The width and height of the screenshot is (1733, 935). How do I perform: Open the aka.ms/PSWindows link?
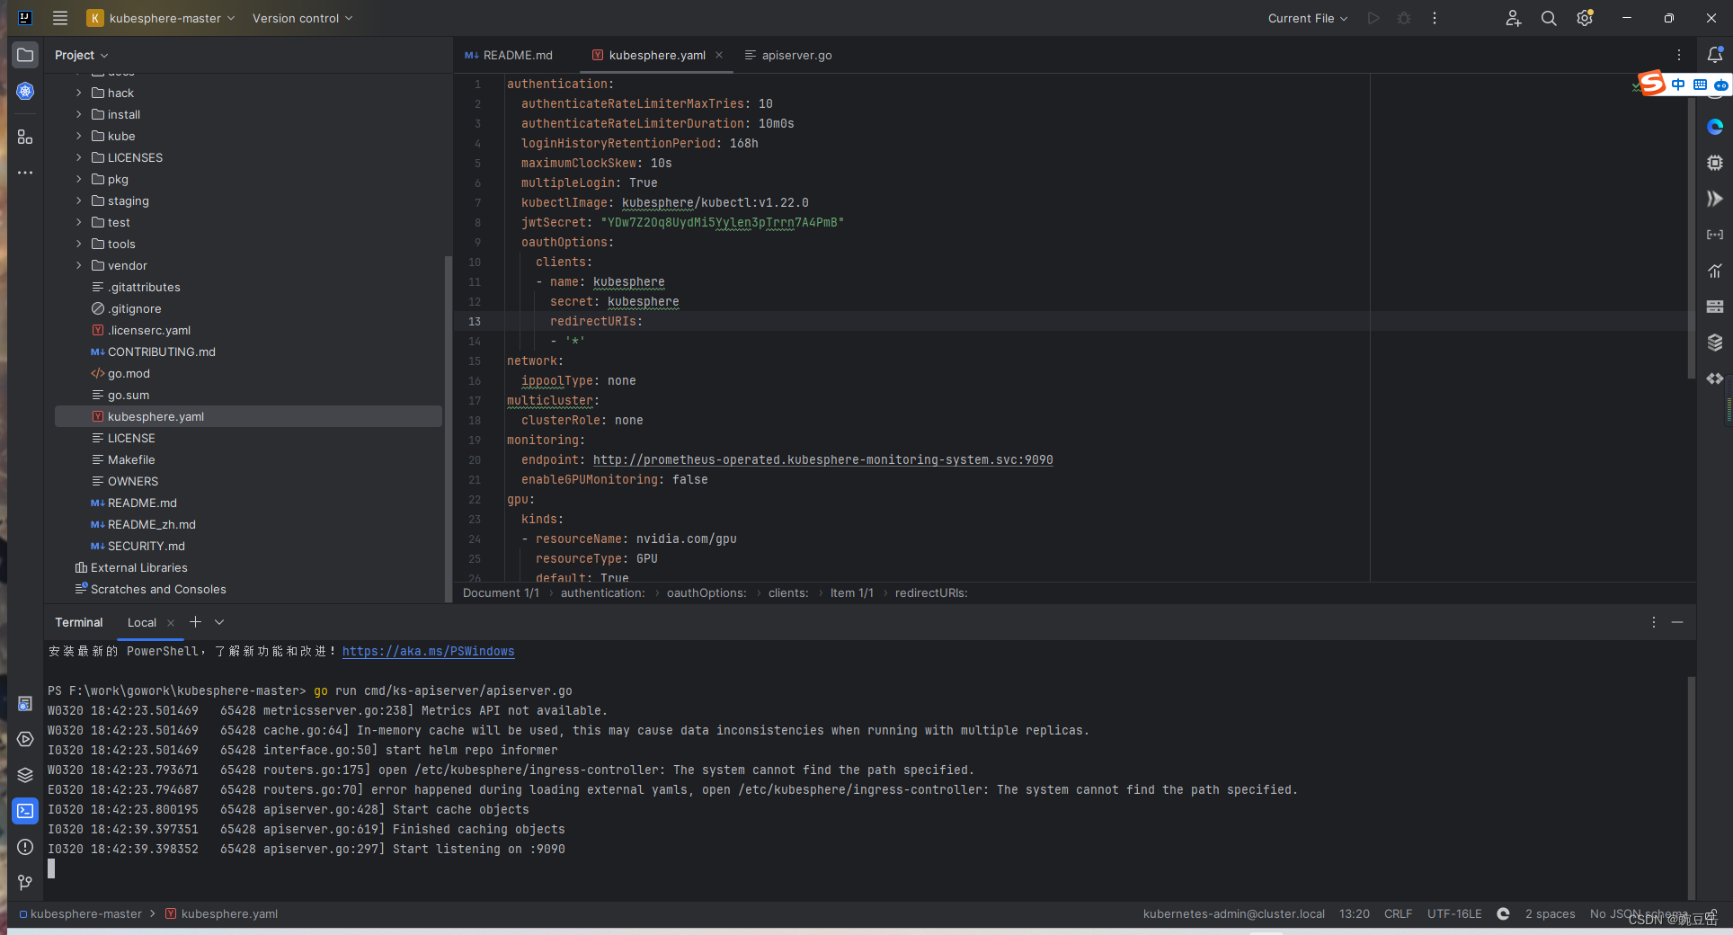pyautogui.click(x=428, y=651)
